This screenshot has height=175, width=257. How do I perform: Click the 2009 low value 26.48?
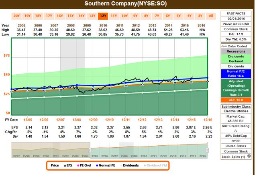click(x=87, y=35)
